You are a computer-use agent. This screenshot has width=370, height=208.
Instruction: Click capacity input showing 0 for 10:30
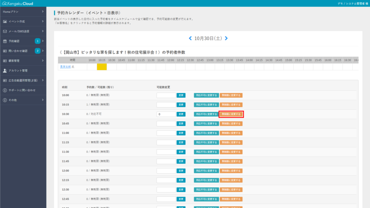pos(166,114)
